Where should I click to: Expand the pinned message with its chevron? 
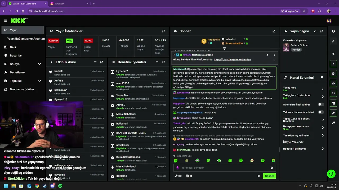(274, 60)
